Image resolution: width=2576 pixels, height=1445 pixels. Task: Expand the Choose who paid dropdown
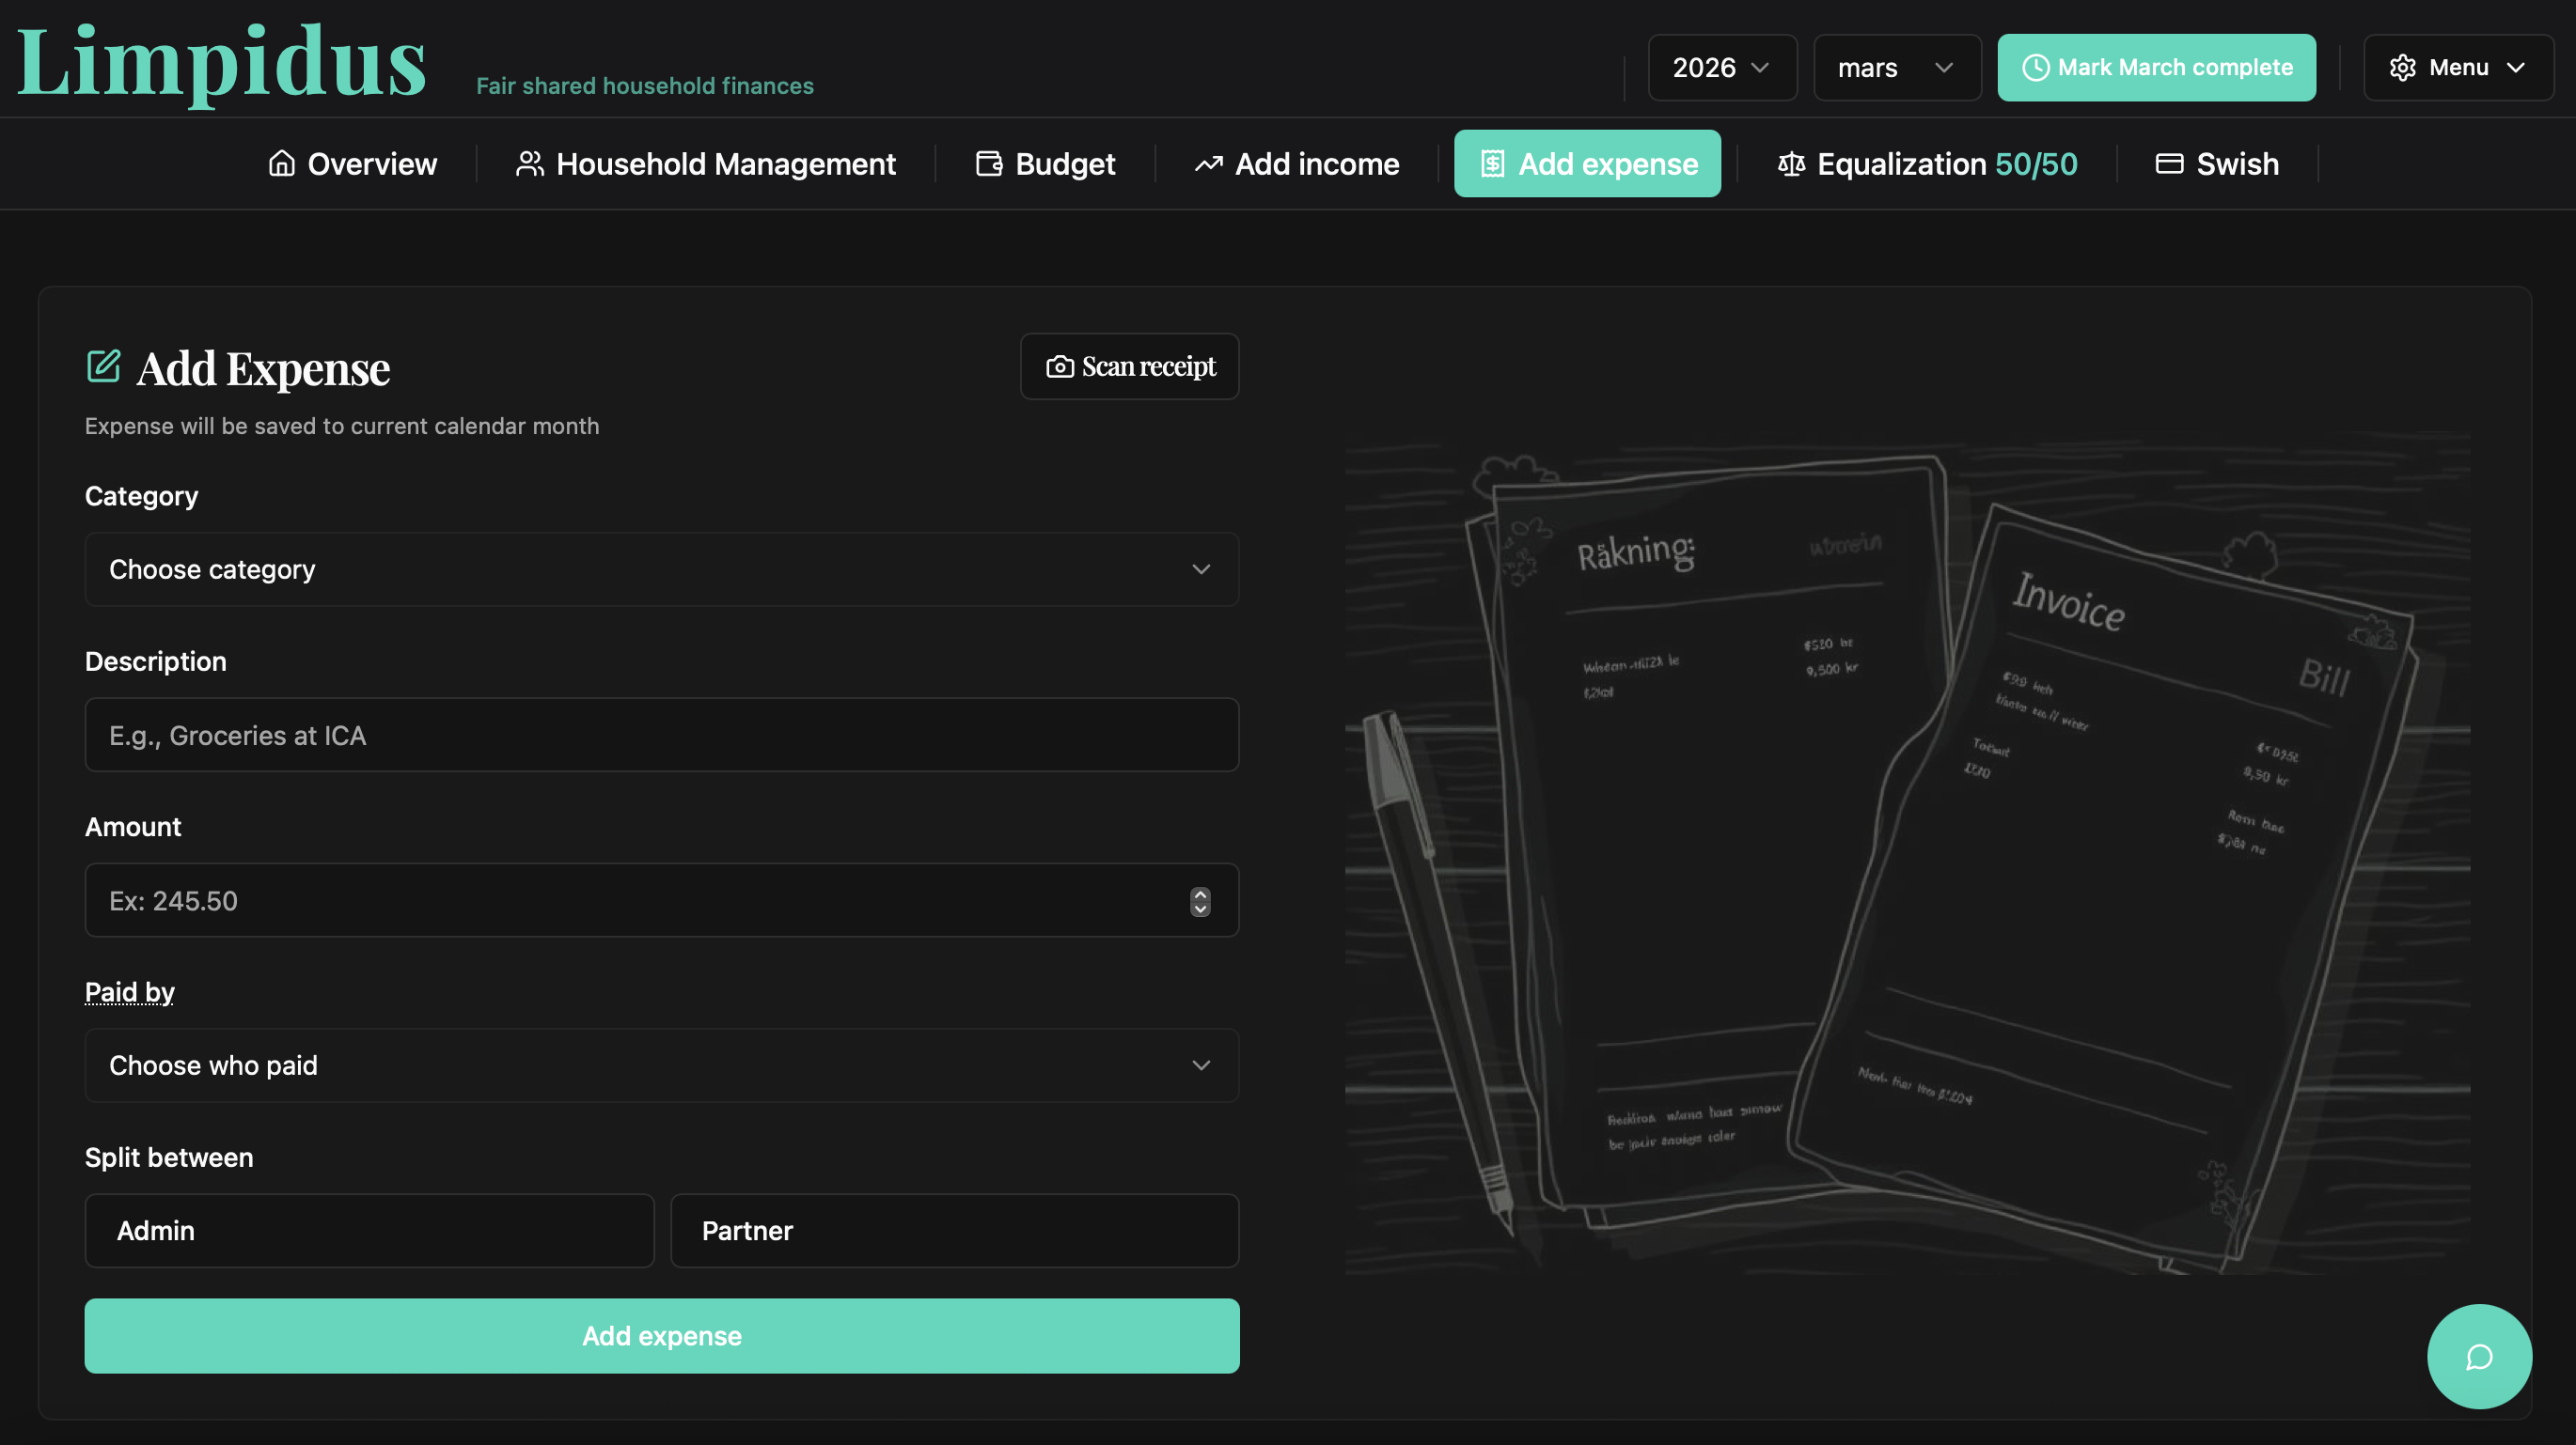click(661, 1065)
